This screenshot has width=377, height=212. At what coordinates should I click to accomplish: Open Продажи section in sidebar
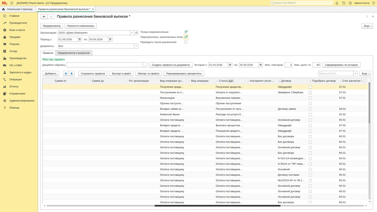15,37
